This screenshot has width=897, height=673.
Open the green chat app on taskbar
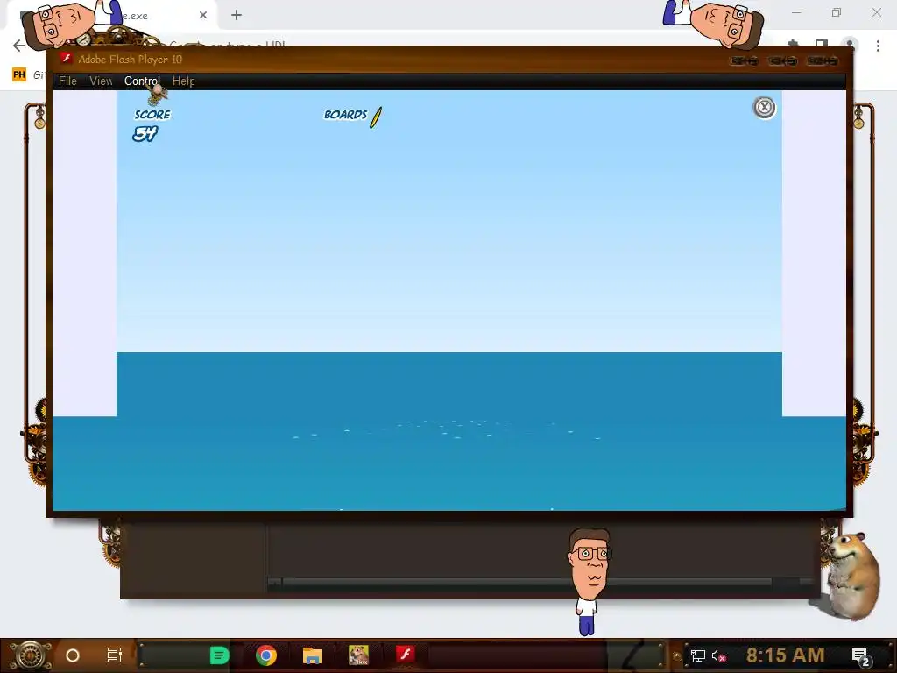coord(219,655)
